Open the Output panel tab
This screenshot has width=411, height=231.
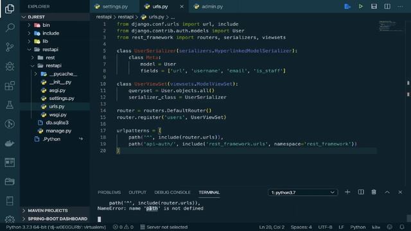(137, 193)
